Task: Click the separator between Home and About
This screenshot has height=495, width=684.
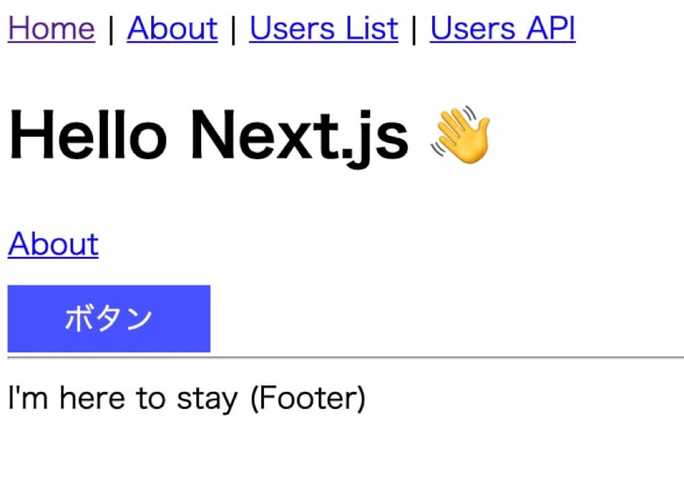Action: (x=111, y=30)
